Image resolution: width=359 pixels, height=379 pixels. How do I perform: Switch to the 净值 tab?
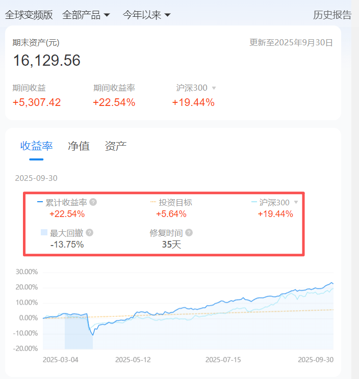click(x=79, y=146)
